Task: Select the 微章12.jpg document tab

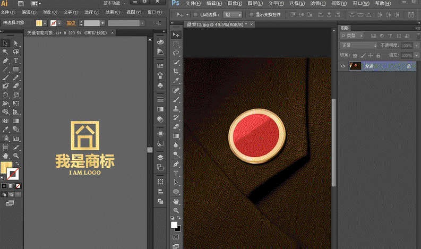Action: 210,25
